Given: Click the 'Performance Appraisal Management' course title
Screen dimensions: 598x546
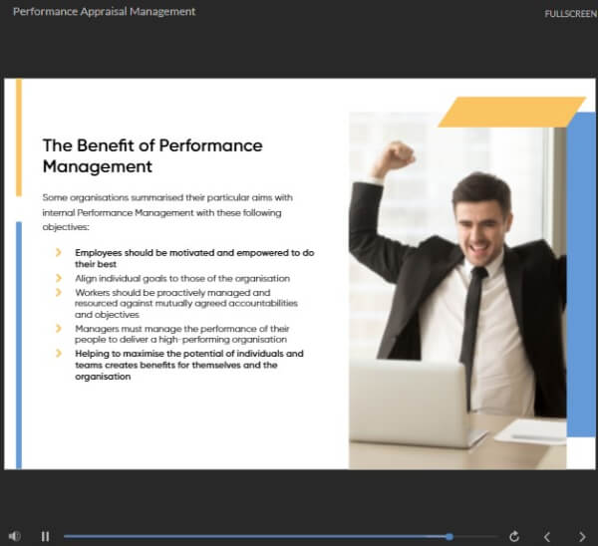Looking at the screenshot, I should pyautogui.click(x=104, y=12).
